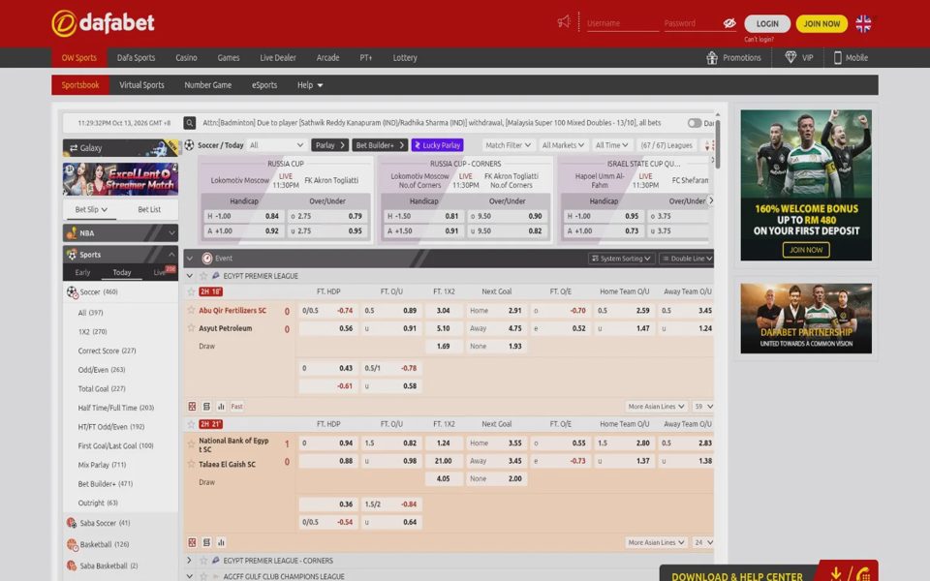This screenshot has height=581, width=930.
Task: Open the Match Filter dropdown
Action: pos(508,145)
